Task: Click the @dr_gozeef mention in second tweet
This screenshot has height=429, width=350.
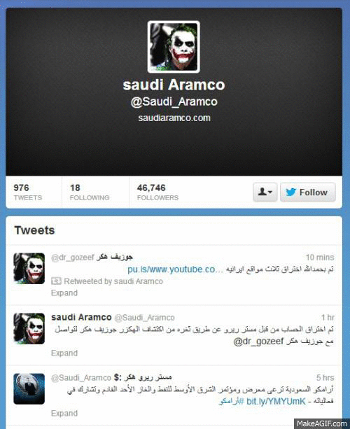Action: [x=258, y=342]
